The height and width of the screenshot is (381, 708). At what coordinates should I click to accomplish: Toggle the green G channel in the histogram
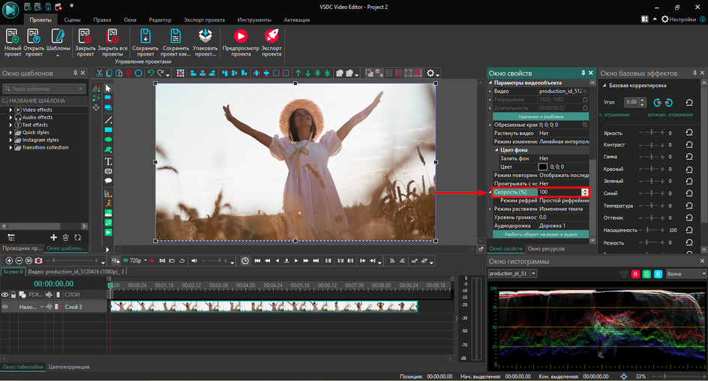646,274
